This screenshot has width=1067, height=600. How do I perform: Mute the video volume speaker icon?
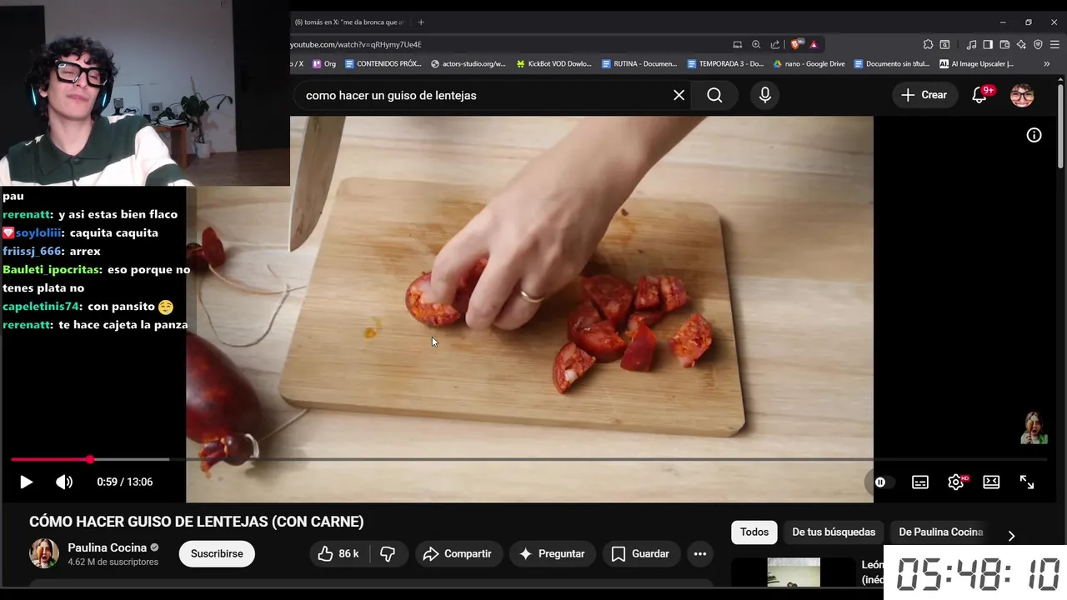pyautogui.click(x=64, y=482)
